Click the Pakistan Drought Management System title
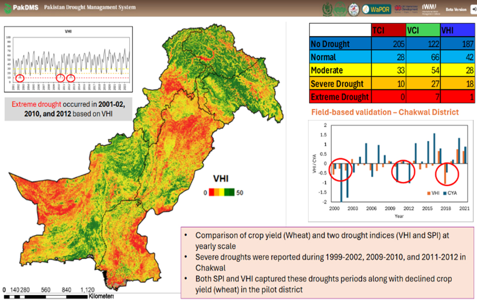477x306 pixels. tap(90, 8)
